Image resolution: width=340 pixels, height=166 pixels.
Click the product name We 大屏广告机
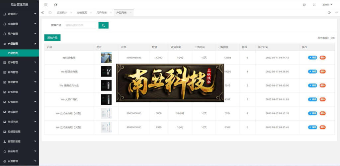pos(69,99)
